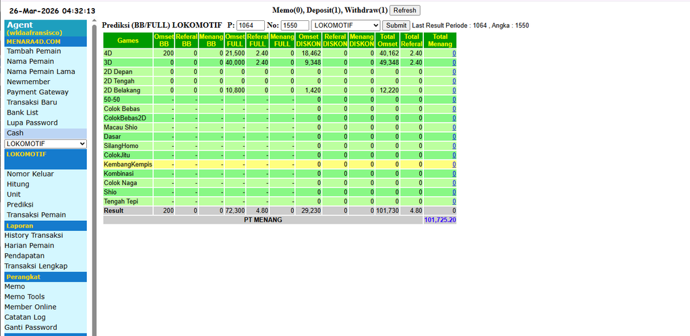Open Unit menu item
Image resolution: width=690 pixels, height=336 pixels.
[13, 195]
